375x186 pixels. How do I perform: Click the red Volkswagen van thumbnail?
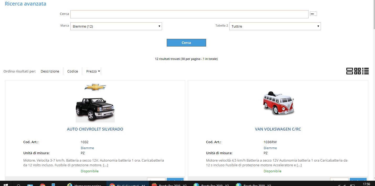coord(278,103)
